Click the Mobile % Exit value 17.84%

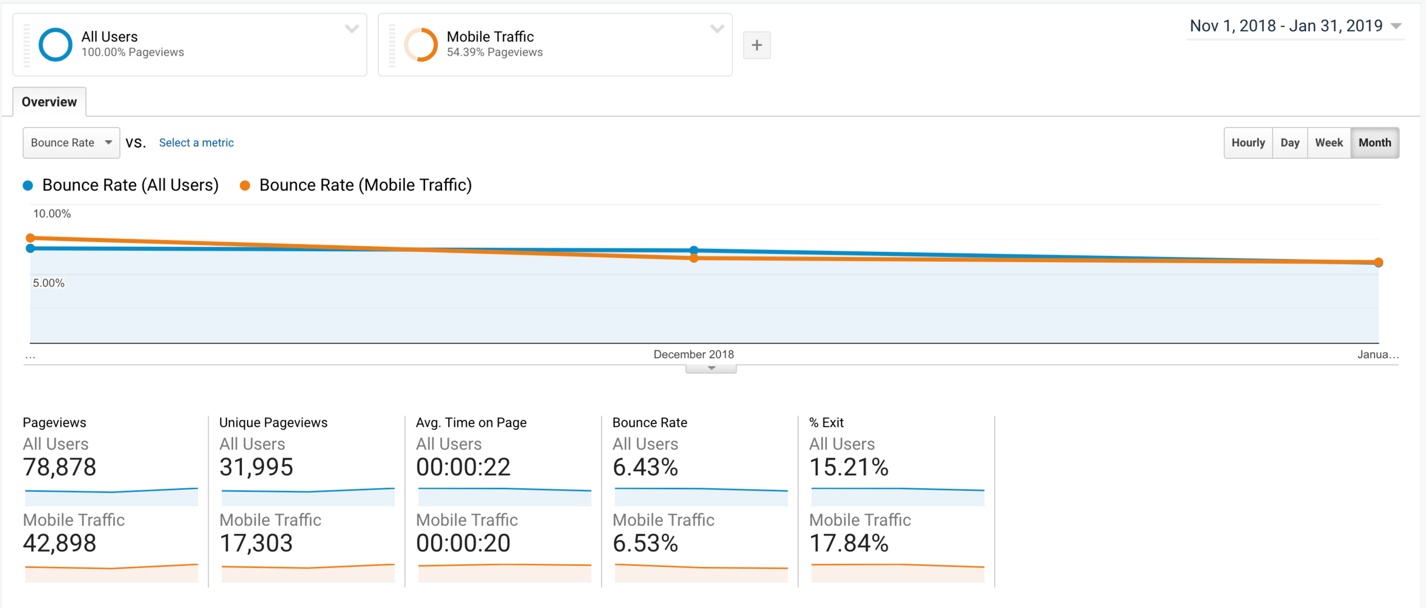[849, 543]
